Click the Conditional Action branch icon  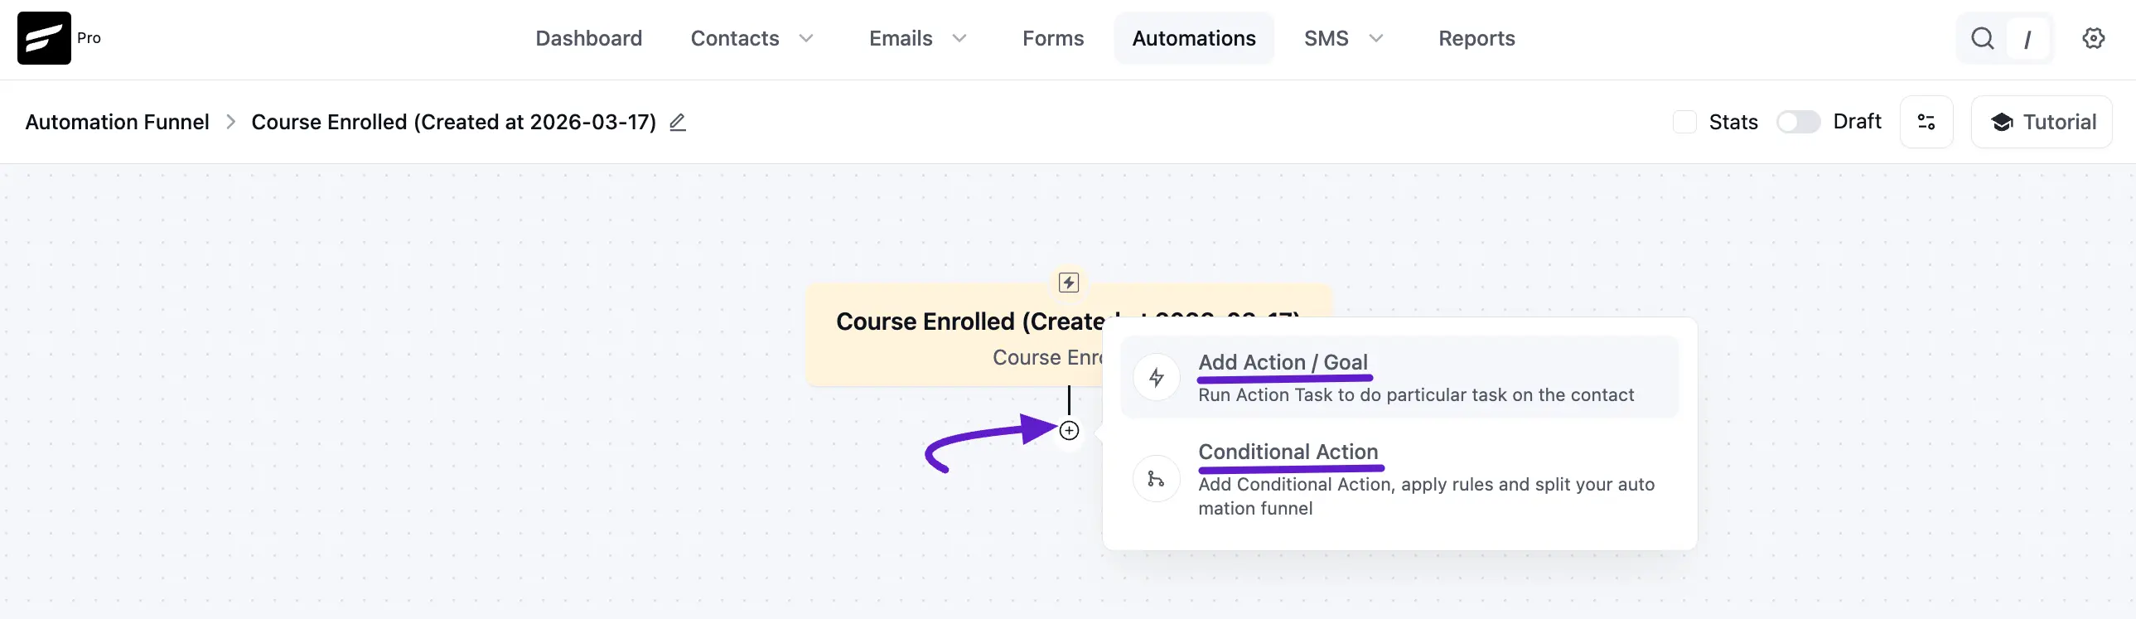1156,479
